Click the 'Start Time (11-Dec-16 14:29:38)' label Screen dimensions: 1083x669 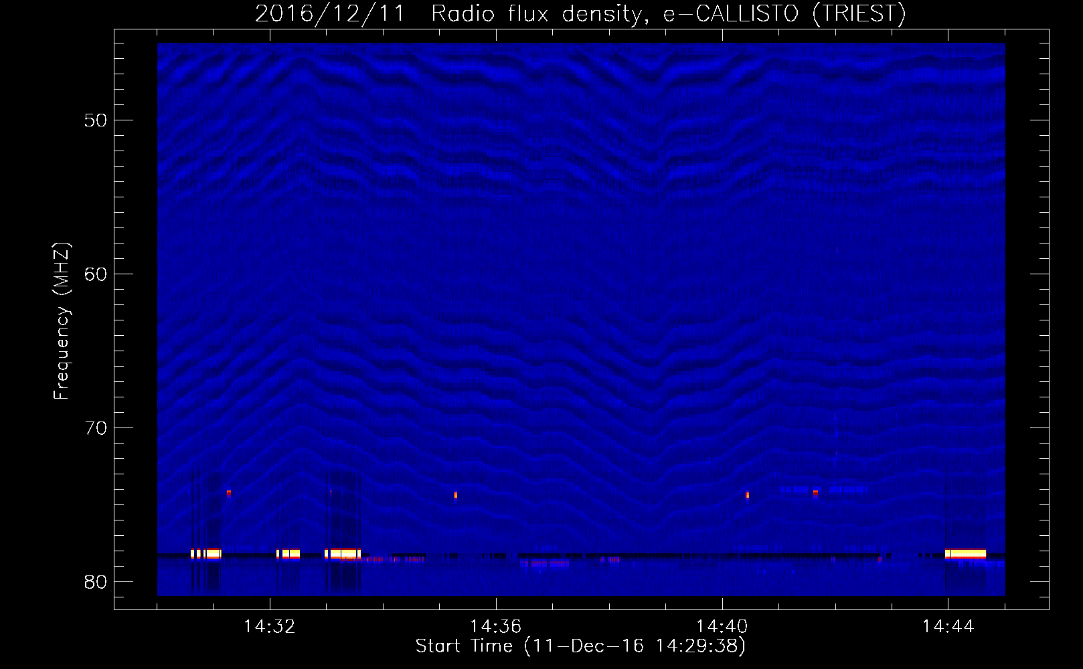pyautogui.click(x=580, y=646)
